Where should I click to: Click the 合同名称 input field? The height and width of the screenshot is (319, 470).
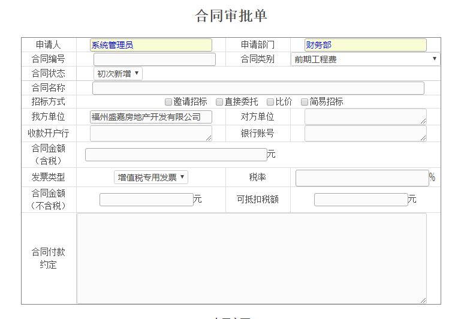click(258, 88)
